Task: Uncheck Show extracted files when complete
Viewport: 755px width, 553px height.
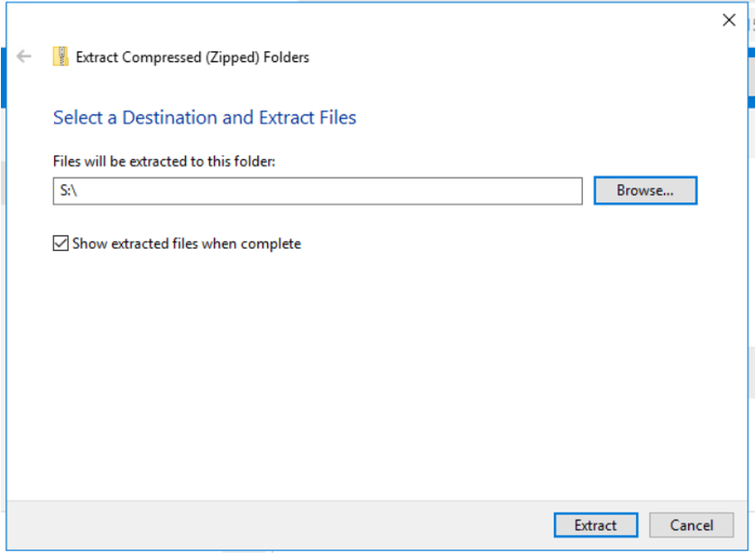Action: [60, 244]
